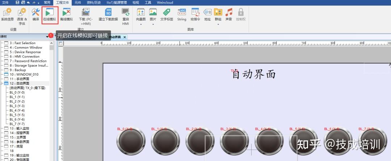
Task: Select 9 : Backup in tree
Action: click(18, 70)
